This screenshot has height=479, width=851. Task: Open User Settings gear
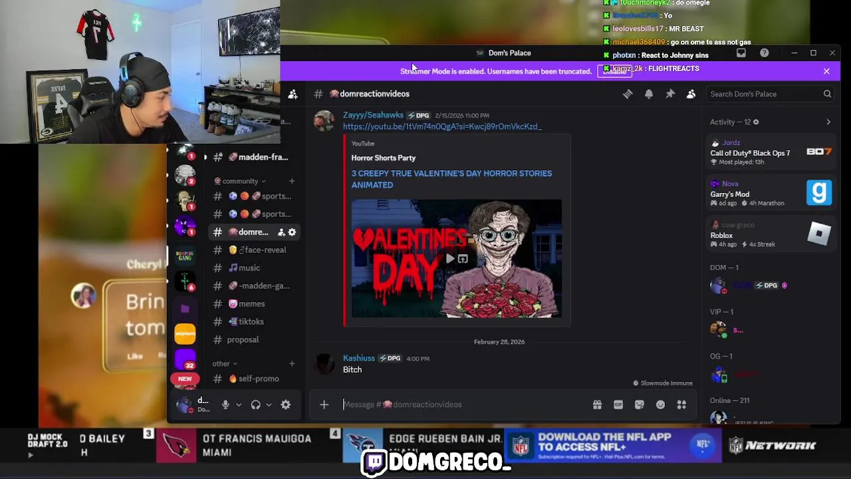coord(286,404)
